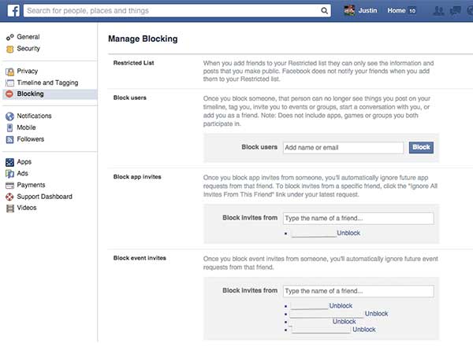Click the Home link in top bar

coord(396,11)
